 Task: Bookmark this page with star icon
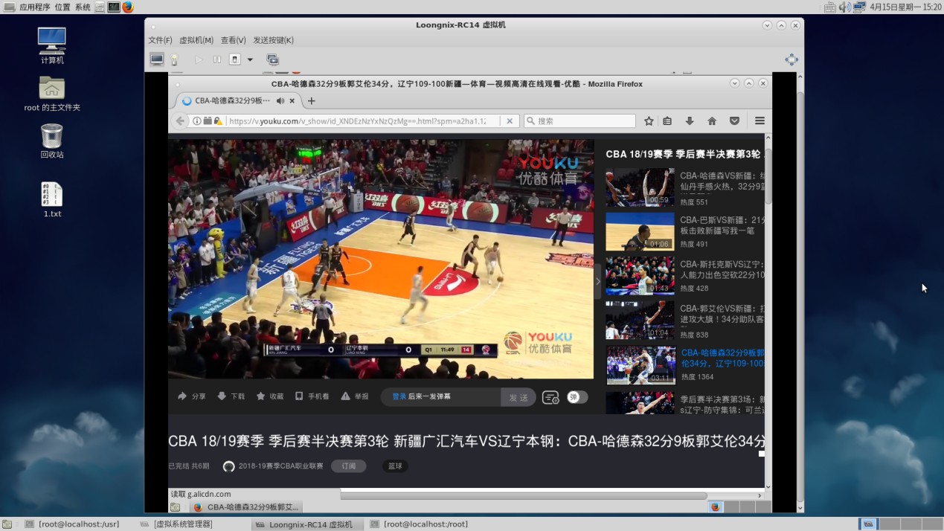pos(649,120)
